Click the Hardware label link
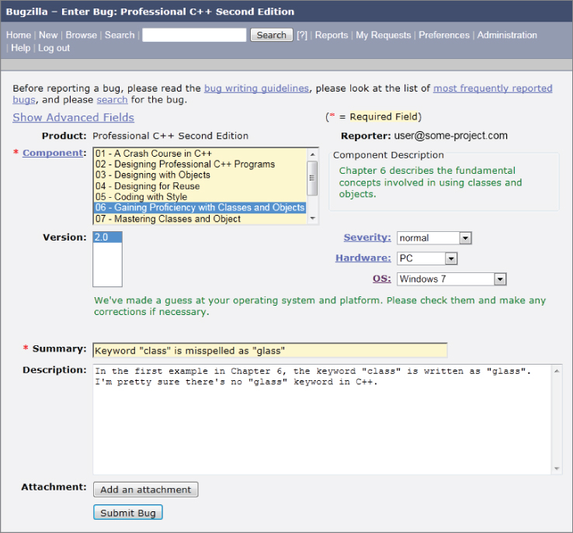 (363, 258)
